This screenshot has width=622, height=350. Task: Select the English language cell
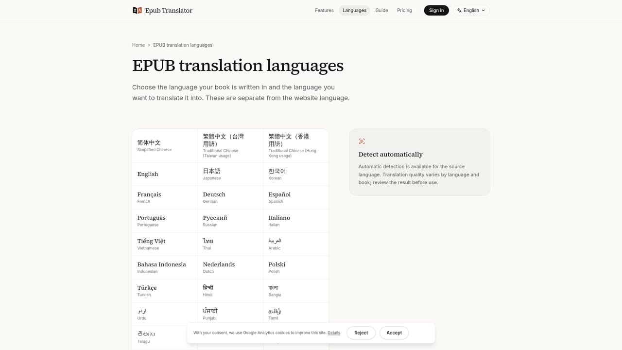[165, 174]
